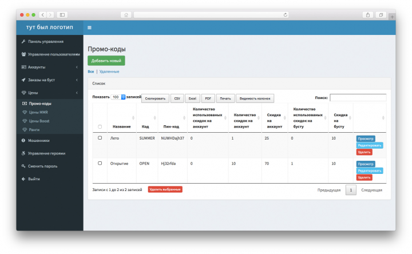Toggle the select-all header checkbox
The width and height of the screenshot is (412, 254).
point(100,126)
